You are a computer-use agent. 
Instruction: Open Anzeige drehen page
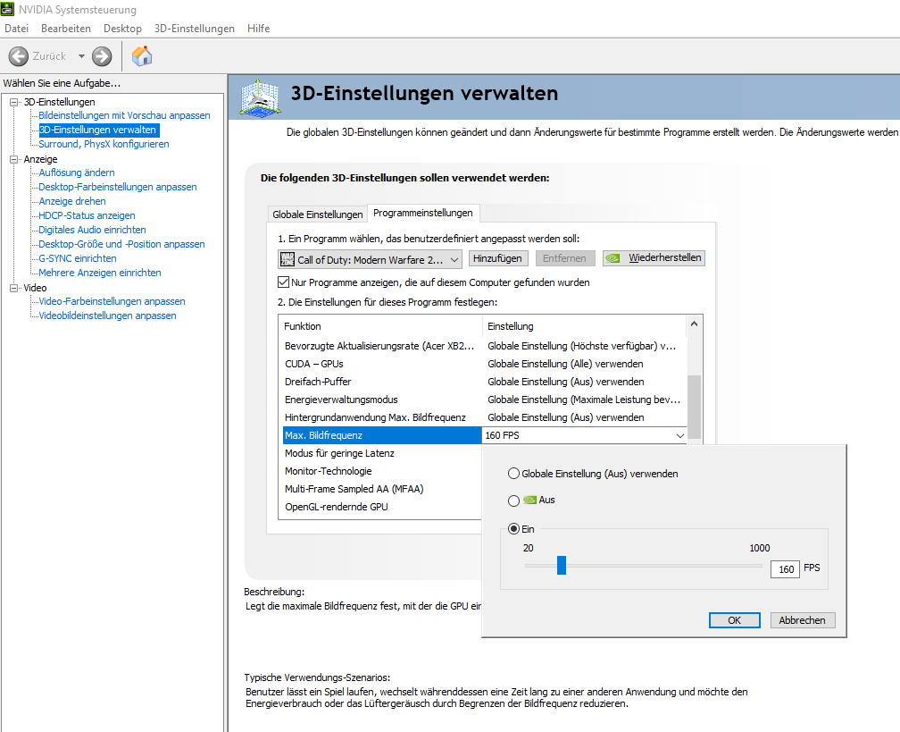point(72,202)
